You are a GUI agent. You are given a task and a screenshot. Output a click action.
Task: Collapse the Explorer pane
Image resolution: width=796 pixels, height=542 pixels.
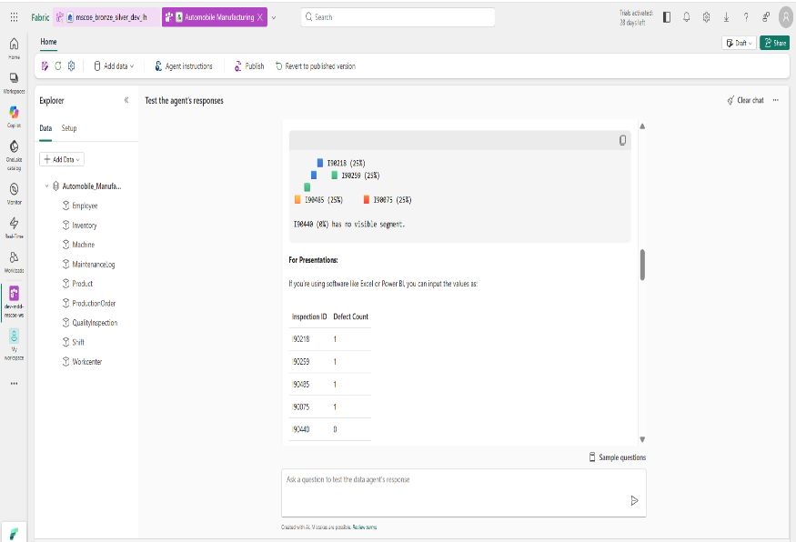point(126,101)
